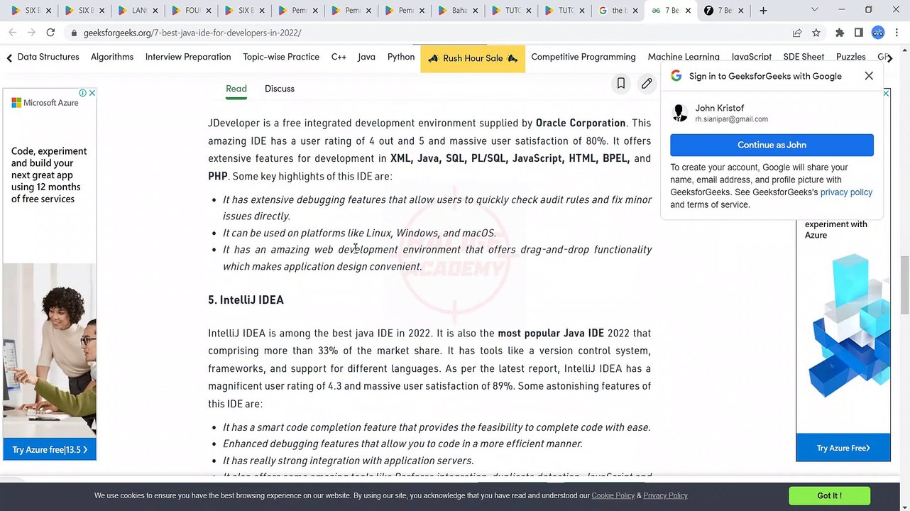This screenshot has width=910, height=511.
Task: Click Try Azure Free button on right ad
Action: [x=843, y=448]
